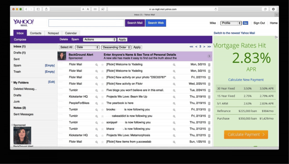Viewport: 289px width, 164px height.
Task: Switch to the Contacts tab
Action: point(36,33)
